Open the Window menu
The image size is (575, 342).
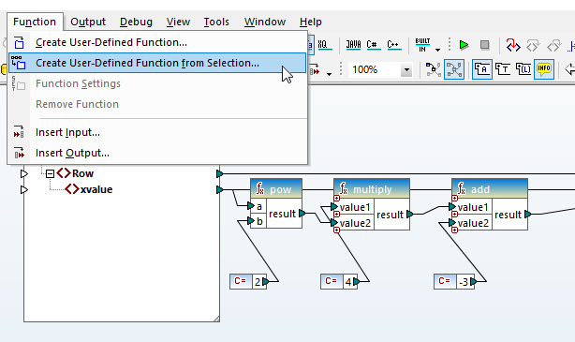click(x=265, y=22)
